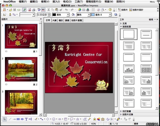Click the 投影片 new slide button
This screenshot has width=160, height=126.
(123, 10)
